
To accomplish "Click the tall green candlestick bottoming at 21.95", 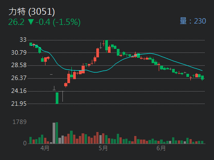I will point(57,98).
